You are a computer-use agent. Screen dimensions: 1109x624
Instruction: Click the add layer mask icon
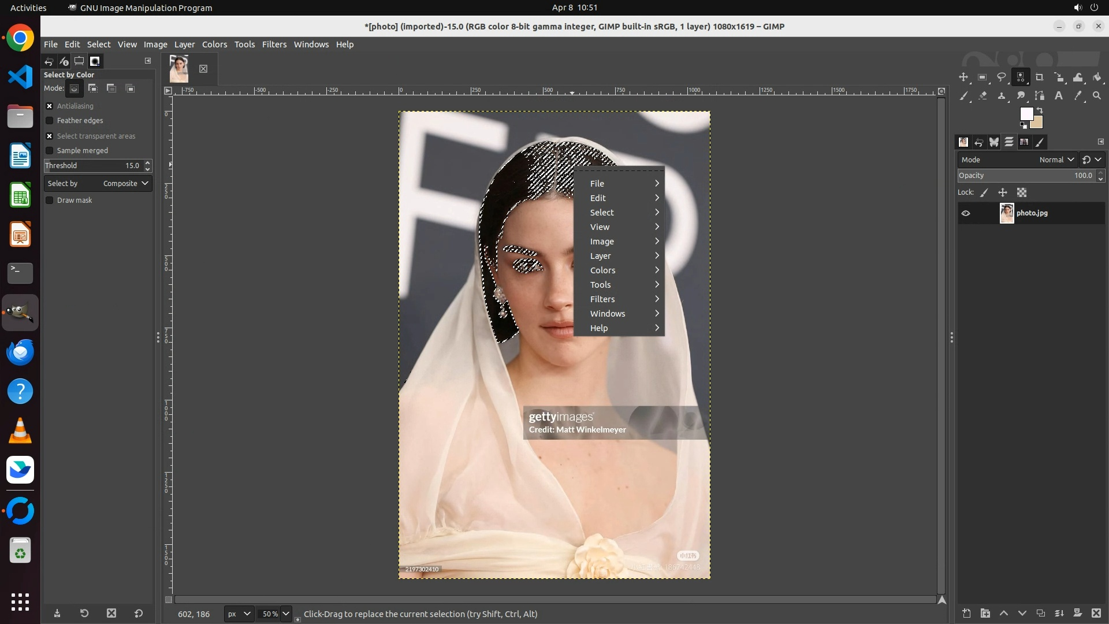[x=1077, y=613]
